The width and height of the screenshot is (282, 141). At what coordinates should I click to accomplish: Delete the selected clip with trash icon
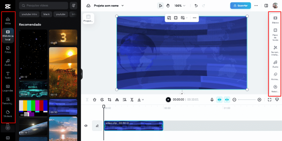coord(95,99)
